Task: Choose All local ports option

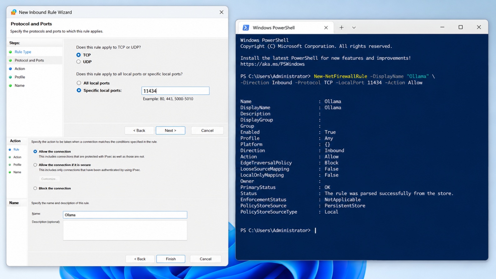Action: click(79, 83)
